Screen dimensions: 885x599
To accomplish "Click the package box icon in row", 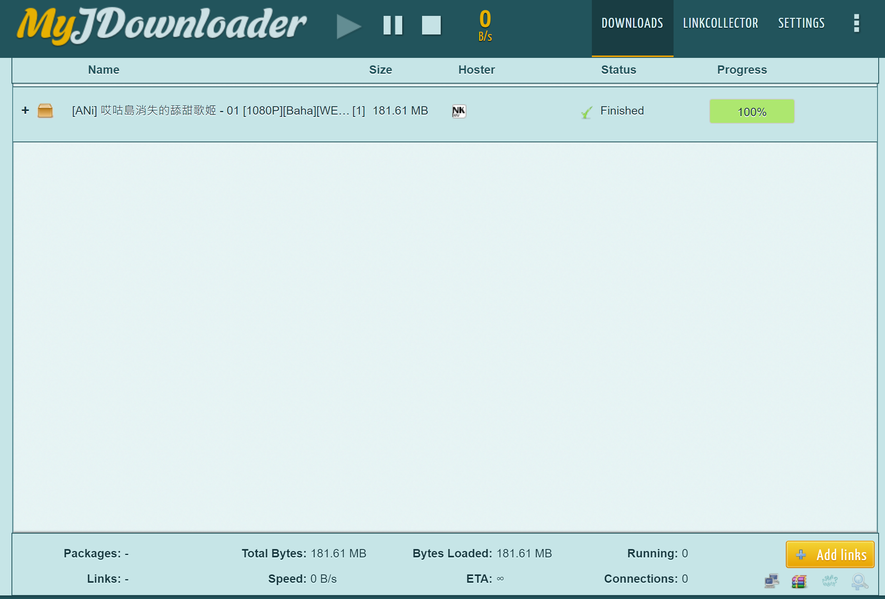I will [x=45, y=111].
